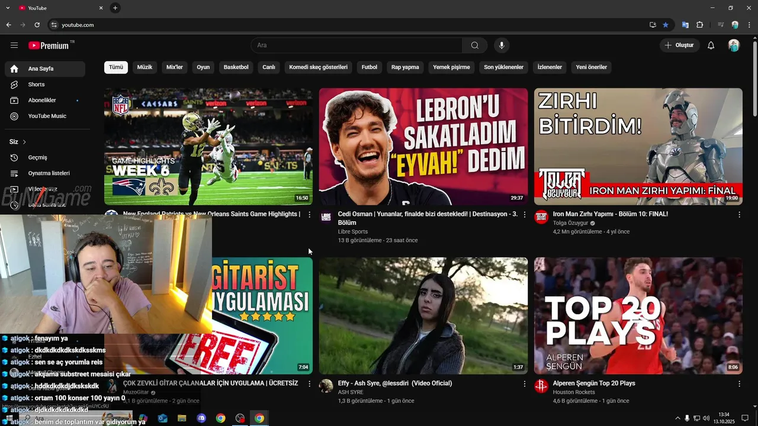The image size is (758, 426).
Task: Open options menu for Alperen Şengün video
Action: (x=739, y=383)
